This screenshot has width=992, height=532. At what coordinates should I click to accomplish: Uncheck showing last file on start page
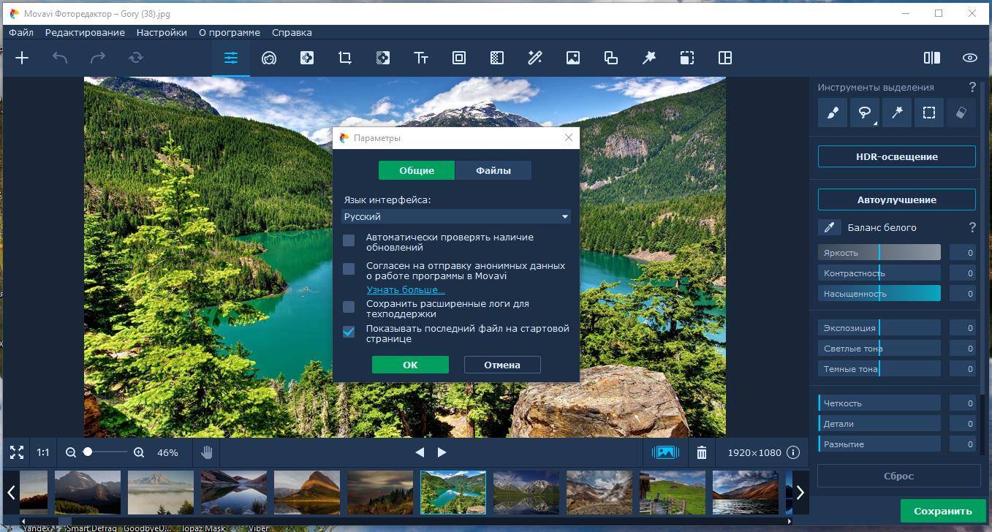pos(349,331)
